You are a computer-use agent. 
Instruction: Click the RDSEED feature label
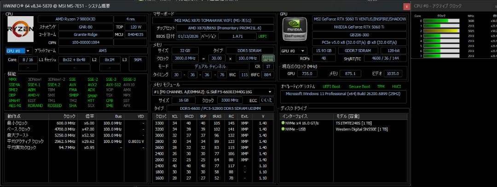tap(54, 106)
